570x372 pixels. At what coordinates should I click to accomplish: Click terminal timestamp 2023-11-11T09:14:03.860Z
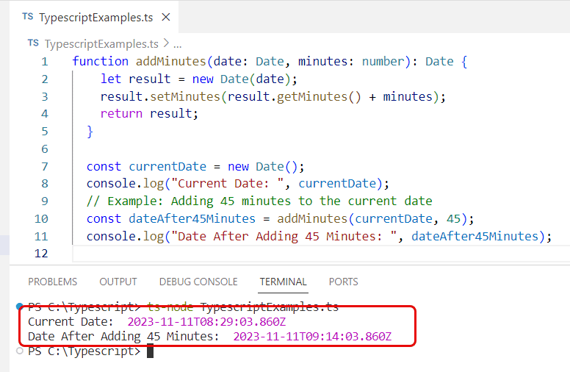312,336
